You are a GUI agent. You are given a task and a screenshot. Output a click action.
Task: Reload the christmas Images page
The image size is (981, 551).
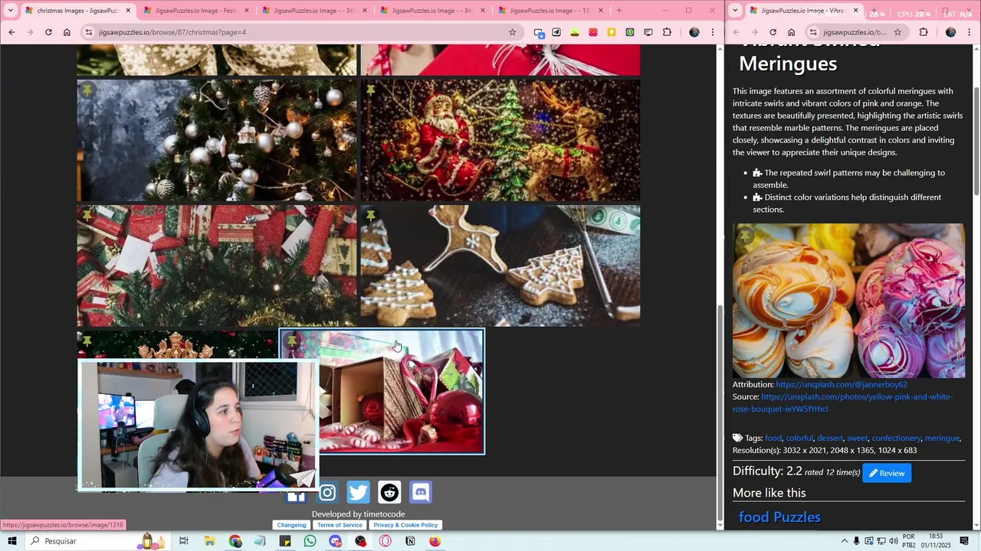(48, 32)
